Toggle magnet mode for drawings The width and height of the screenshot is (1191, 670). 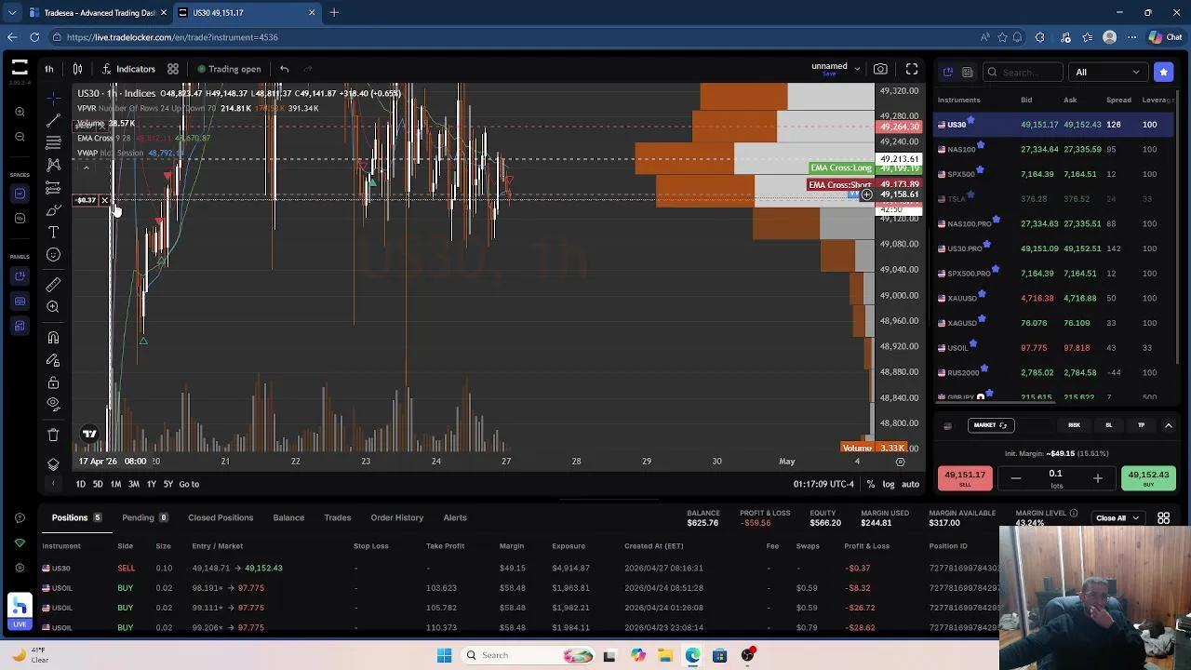[53, 338]
